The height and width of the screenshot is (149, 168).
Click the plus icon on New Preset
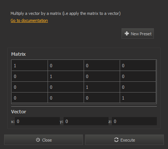click(x=127, y=33)
